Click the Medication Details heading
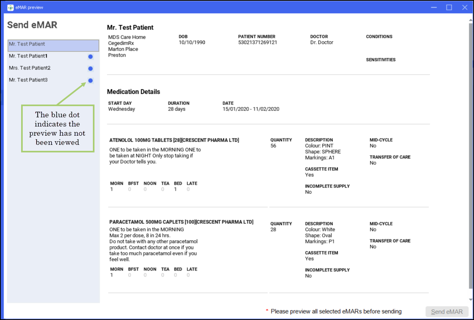The image size is (474, 320). tap(134, 92)
